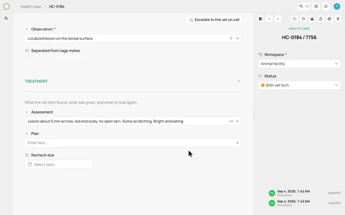
Task: Click the HEALTH CASE panel label
Action: (x=299, y=28)
